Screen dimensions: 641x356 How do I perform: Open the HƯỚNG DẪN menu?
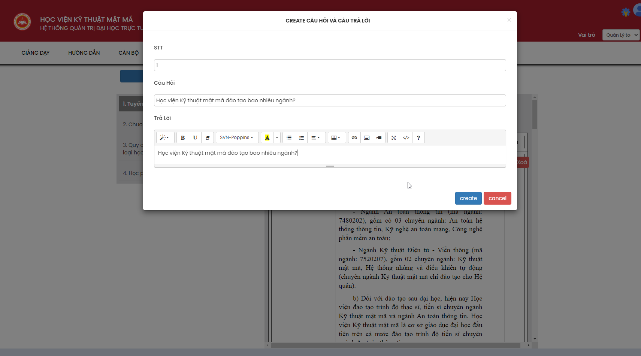coord(84,53)
